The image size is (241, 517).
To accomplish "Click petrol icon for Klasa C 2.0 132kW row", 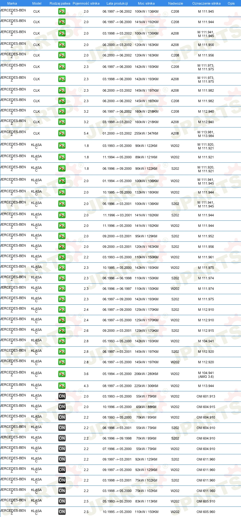I will coord(62,193).
